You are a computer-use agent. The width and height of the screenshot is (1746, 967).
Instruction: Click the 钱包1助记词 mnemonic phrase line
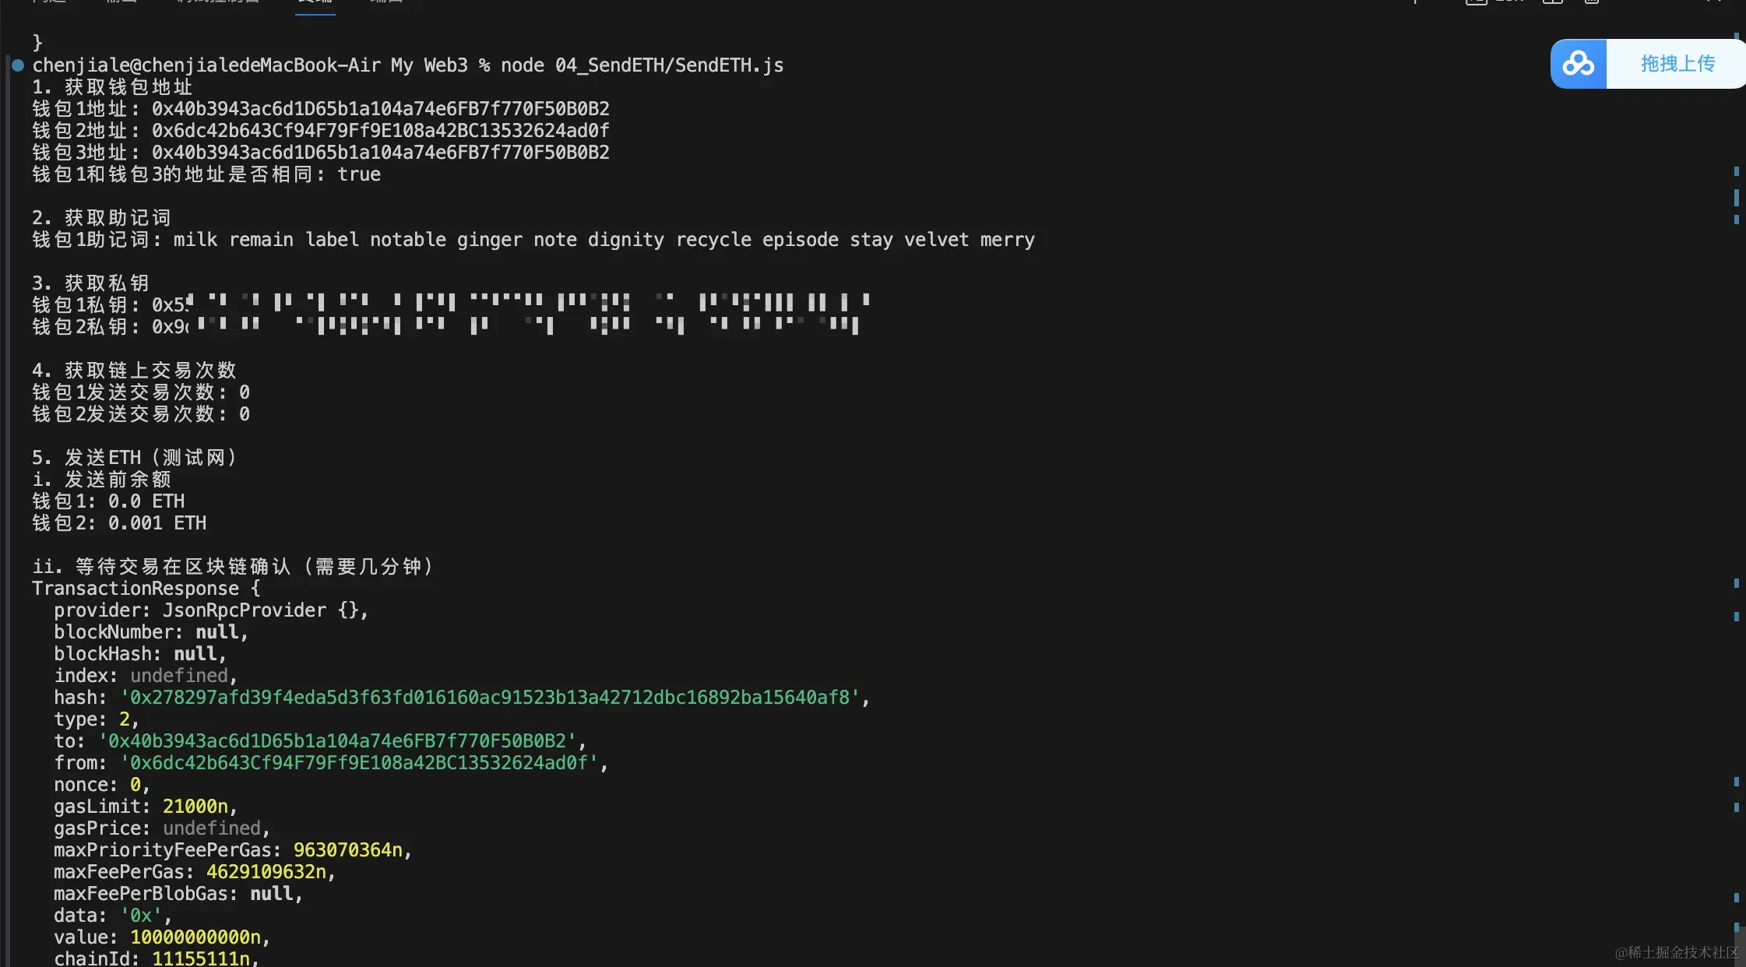click(x=533, y=240)
